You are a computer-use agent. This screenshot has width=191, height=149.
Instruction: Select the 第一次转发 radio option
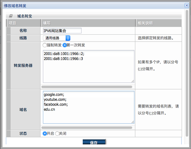[65, 45]
